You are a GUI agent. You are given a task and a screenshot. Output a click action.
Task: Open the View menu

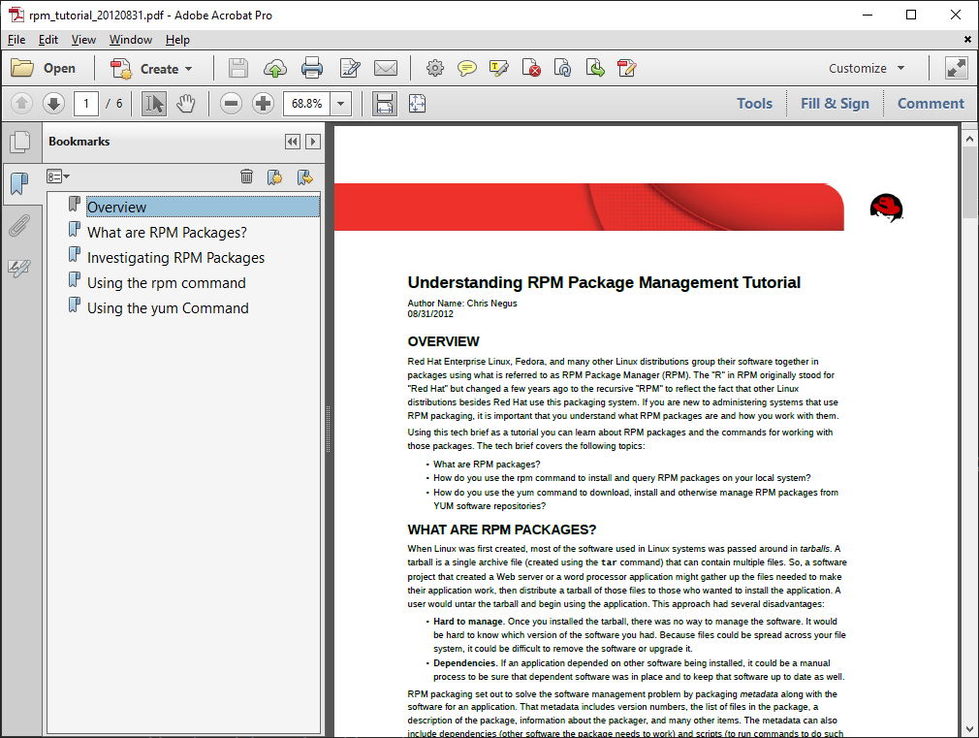[x=83, y=40]
